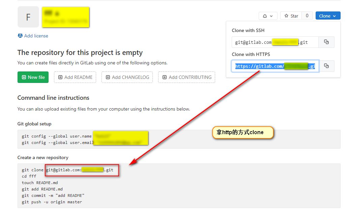Select the Clone with HTTPS URL field
The width and height of the screenshot is (348, 209).
click(x=275, y=66)
